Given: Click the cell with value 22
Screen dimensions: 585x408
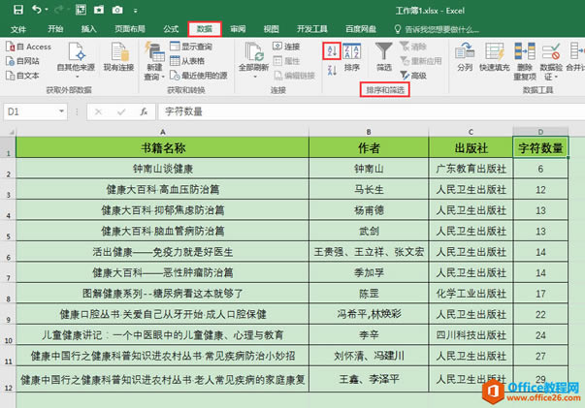Looking at the screenshot, I should point(540,314).
